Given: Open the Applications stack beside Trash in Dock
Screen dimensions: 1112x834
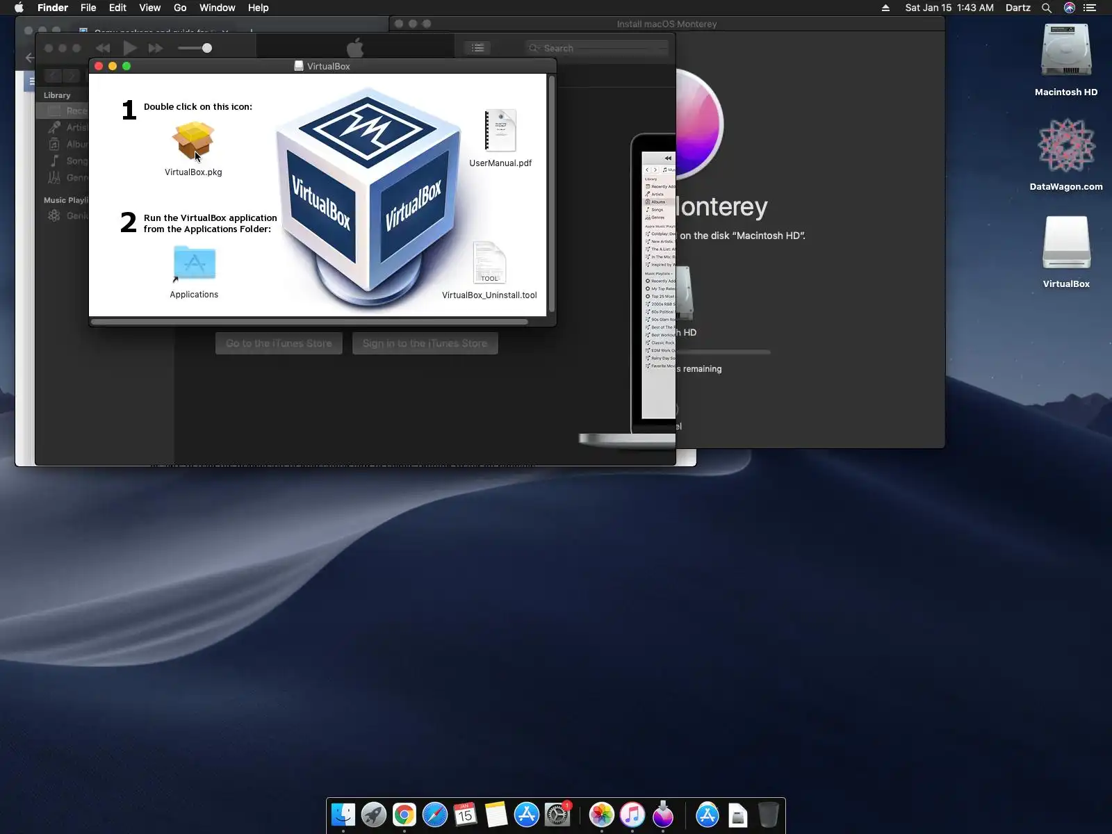Looking at the screenshot, I should point(708,815).
